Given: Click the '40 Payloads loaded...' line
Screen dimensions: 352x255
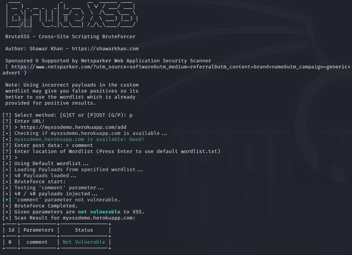Looking at the screenshot, I should [x=39, y=175].
